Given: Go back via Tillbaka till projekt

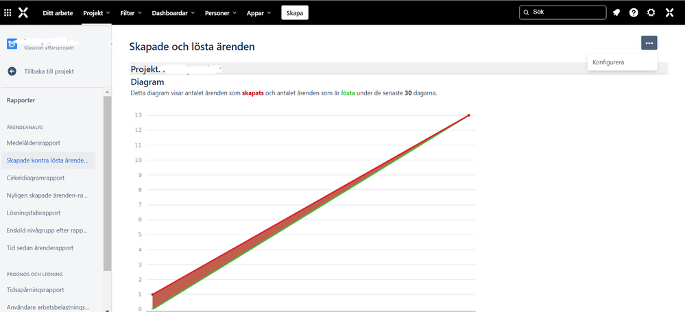Looking at the screenshot, I should point(49,71).
